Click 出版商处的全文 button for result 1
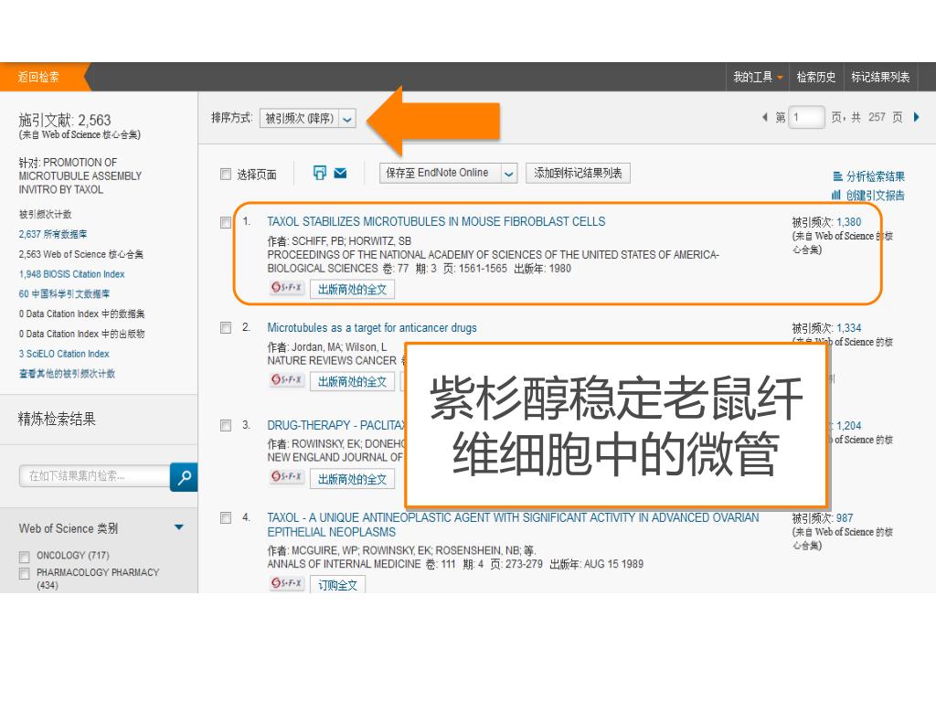Screen dimensions: 936x702 (352, 290)
